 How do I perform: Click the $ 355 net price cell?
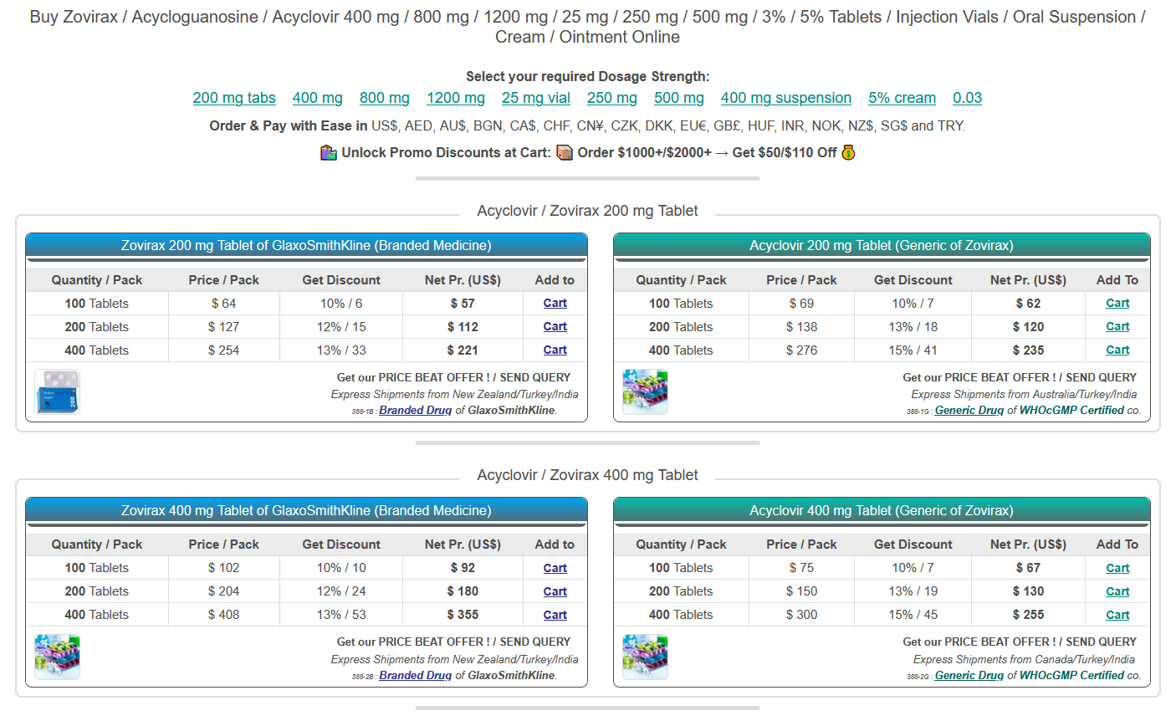463,615
